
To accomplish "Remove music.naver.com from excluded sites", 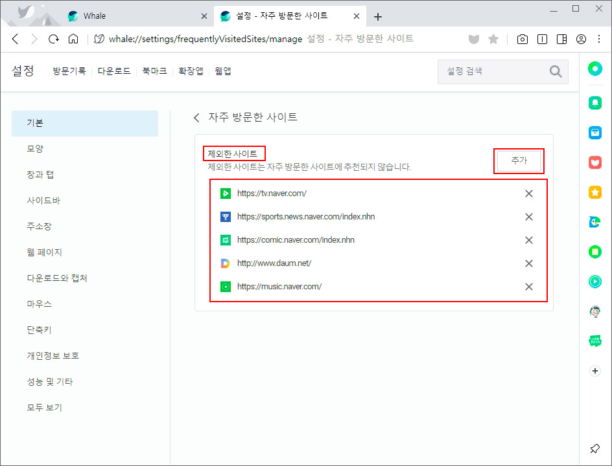I will click(x=529, y=287).
